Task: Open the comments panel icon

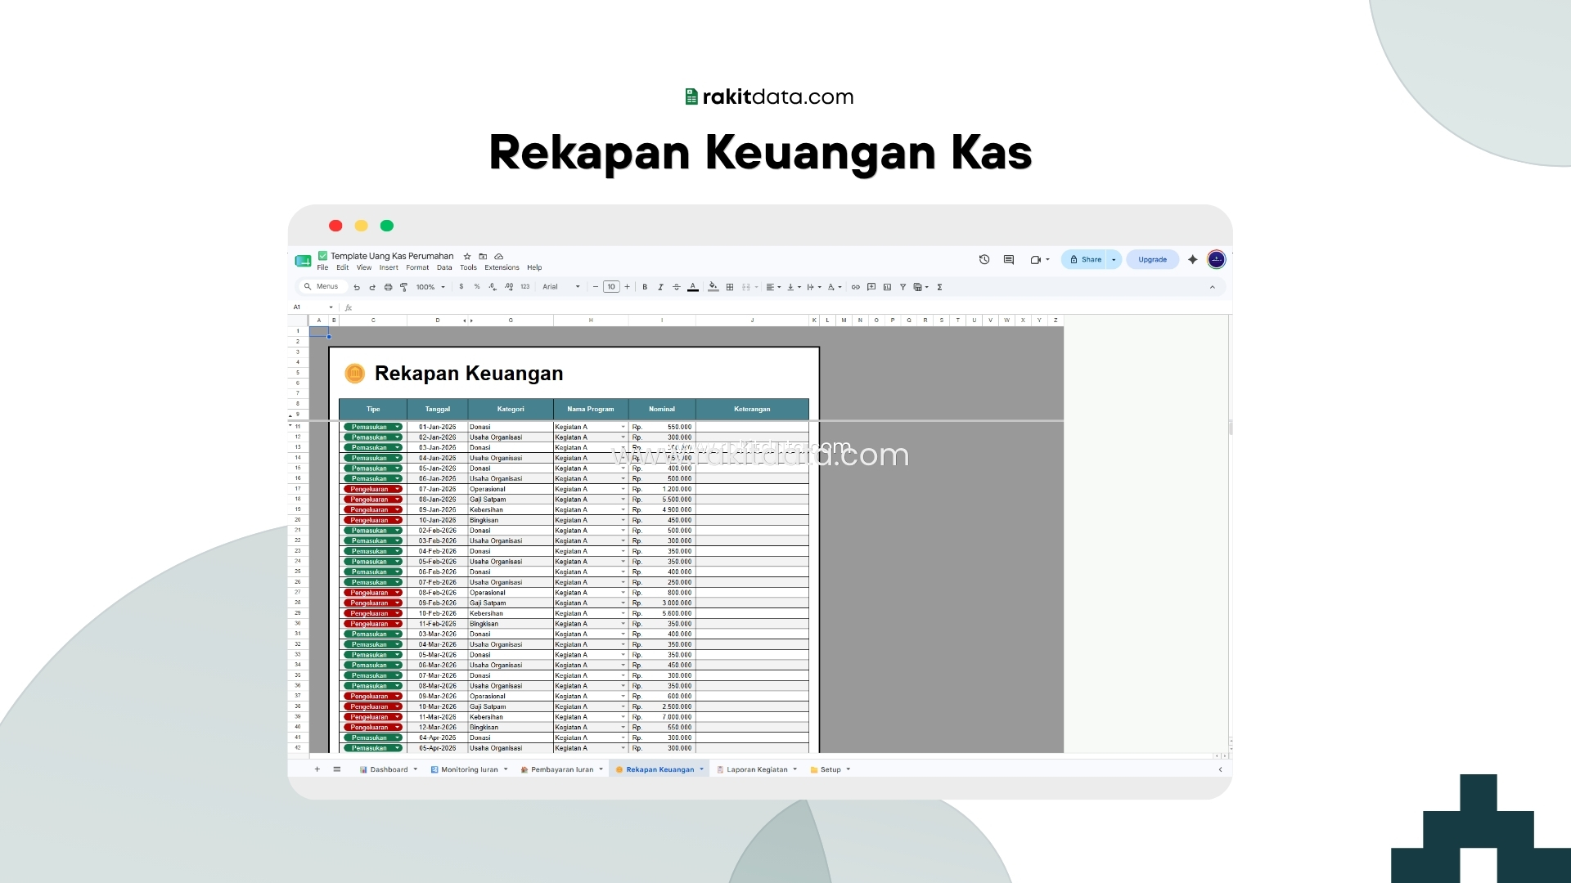Action: [1009, 259]
